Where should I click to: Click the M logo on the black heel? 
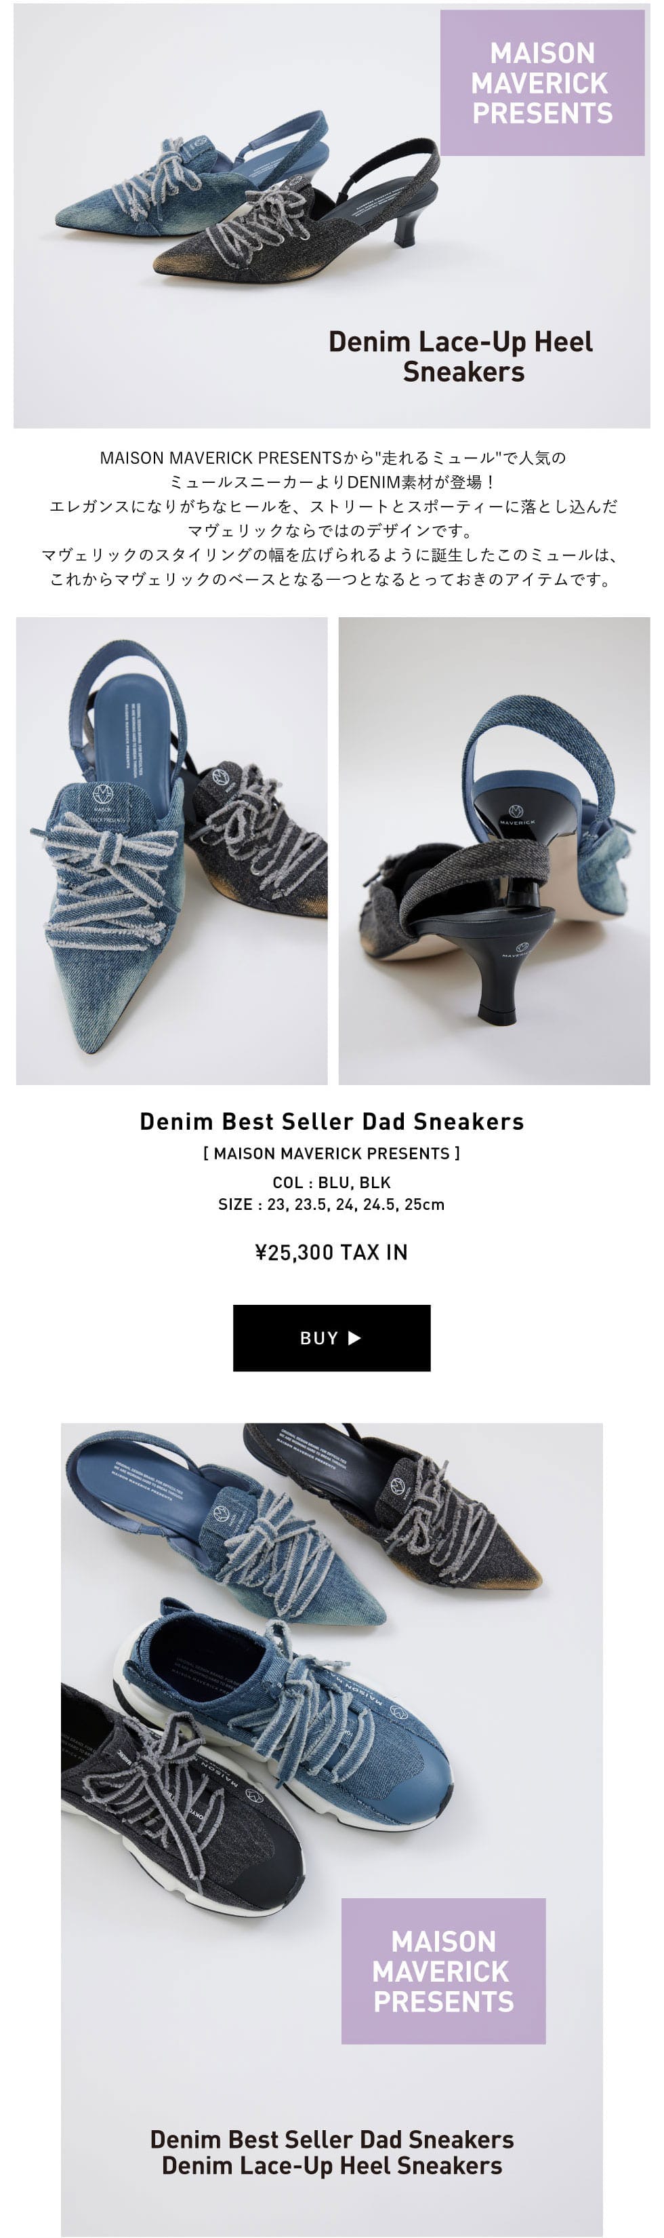tap(521, 948)
